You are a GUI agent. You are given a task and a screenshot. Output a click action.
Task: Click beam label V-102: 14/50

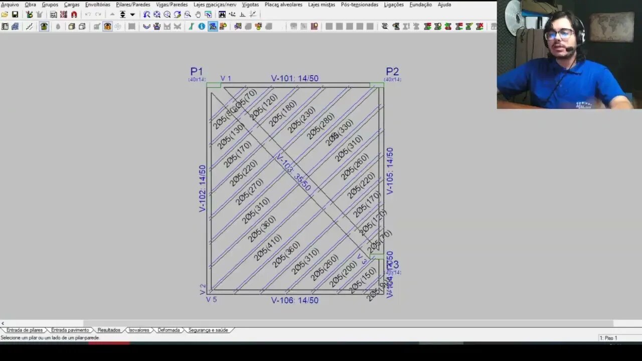[202, 189]
